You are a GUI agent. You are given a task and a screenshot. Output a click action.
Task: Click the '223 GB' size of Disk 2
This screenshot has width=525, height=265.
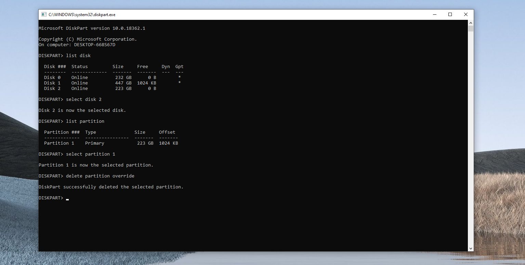[123, 88]
